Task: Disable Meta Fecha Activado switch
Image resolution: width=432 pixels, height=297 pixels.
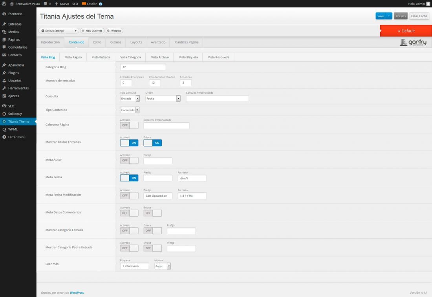Action: point(129,178)
